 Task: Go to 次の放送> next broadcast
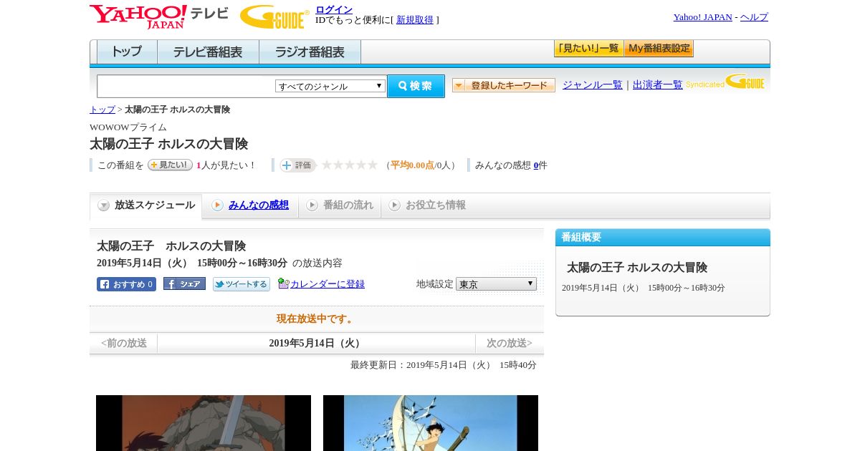510,344
